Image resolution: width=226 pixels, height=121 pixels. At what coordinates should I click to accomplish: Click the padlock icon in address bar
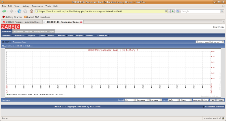tap(166, 11)
